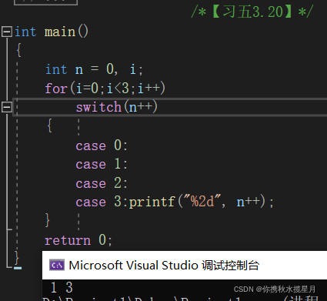
Task: Click the 'case 2:' label
Action: (102, 183)
